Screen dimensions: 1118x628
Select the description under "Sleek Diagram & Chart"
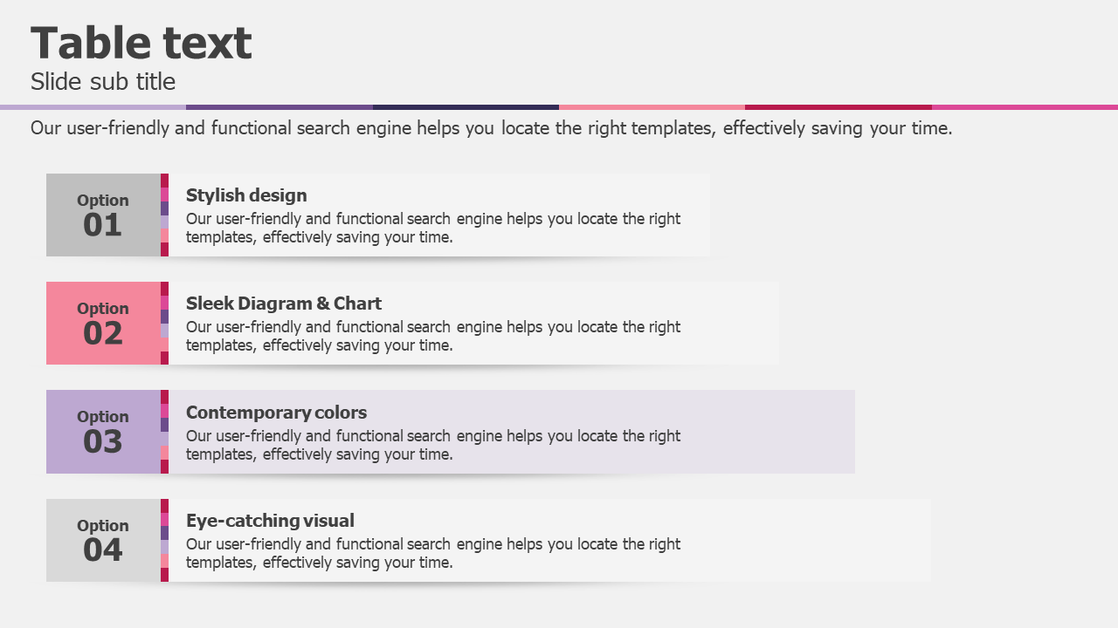coord(433,336)
